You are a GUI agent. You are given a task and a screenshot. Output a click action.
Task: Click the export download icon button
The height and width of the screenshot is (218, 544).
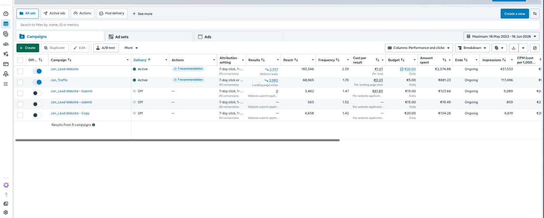pyautogui.click(x=514, y=48)
